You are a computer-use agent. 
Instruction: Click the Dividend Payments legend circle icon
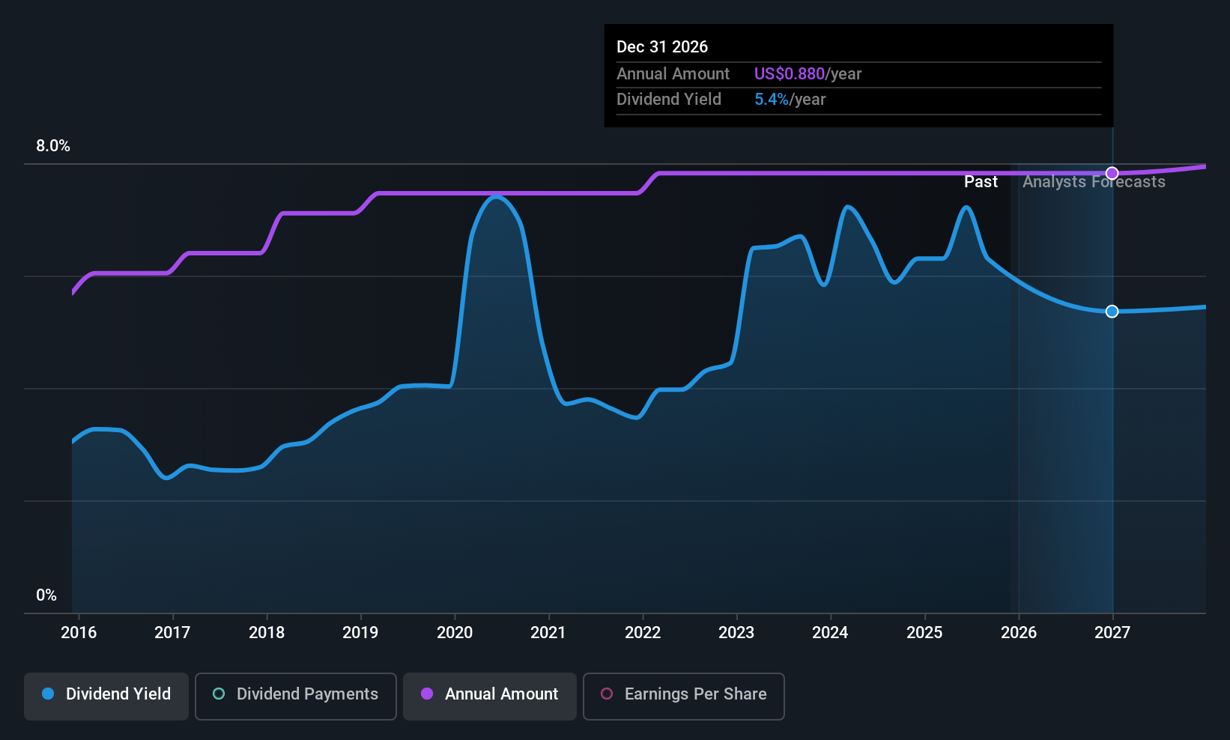point(218,694)
